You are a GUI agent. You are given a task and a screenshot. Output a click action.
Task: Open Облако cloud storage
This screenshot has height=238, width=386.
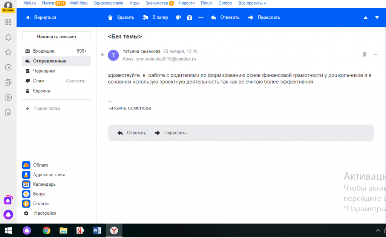click(40, 165)
